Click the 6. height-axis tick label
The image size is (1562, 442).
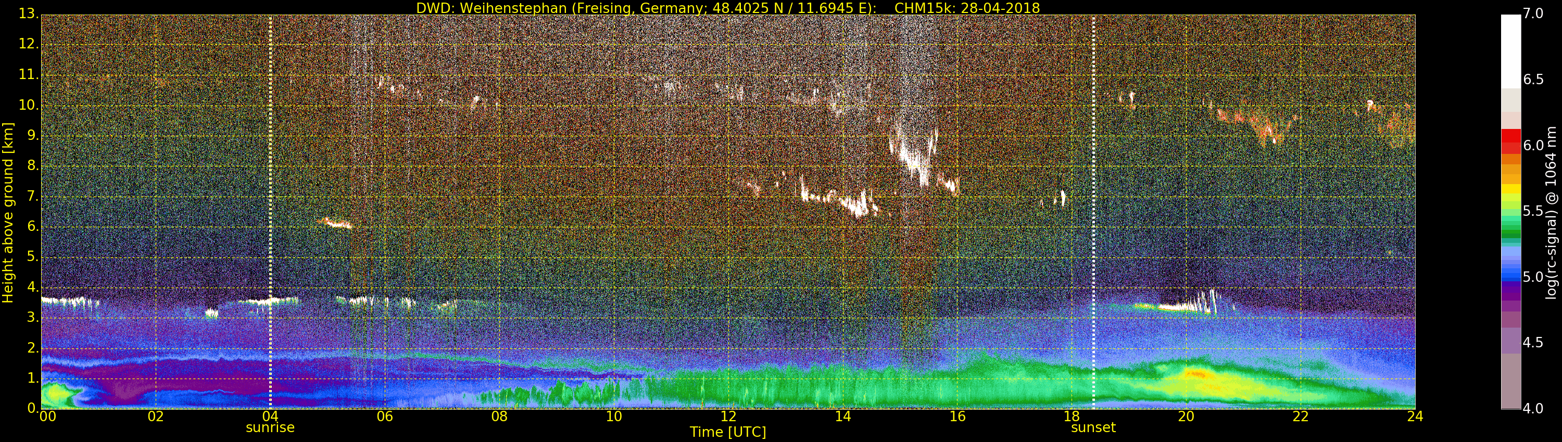tap(32, 226)
